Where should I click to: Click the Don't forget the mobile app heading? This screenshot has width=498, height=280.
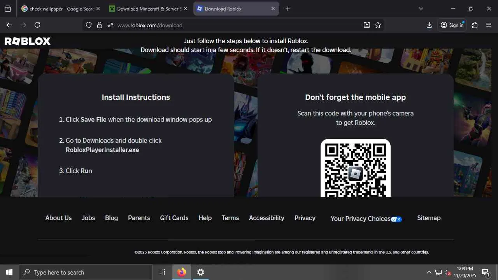click(355, 97)
